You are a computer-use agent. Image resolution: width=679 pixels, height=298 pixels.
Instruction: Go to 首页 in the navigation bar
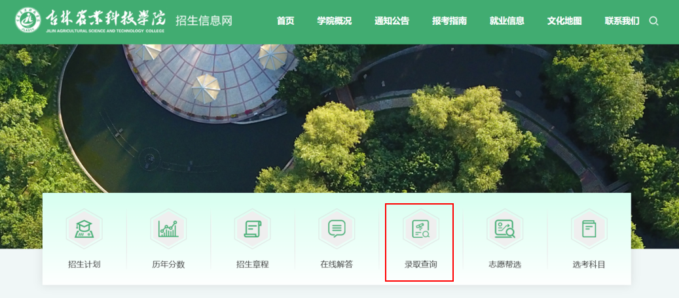285,21
